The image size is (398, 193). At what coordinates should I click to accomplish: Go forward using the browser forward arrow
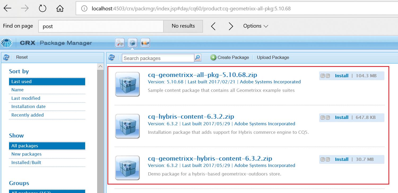point(25,8)
